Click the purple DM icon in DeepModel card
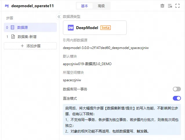The height and width of the screenshot is (140, 185). pos(71,28)
